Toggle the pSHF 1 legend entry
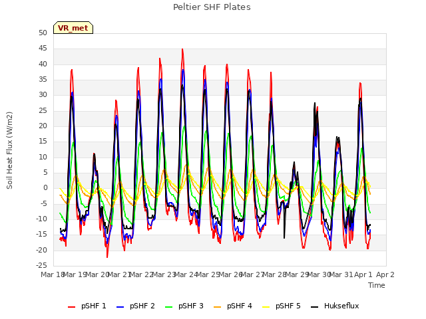Viewport: 426px width, 319px height. [87, 306]
